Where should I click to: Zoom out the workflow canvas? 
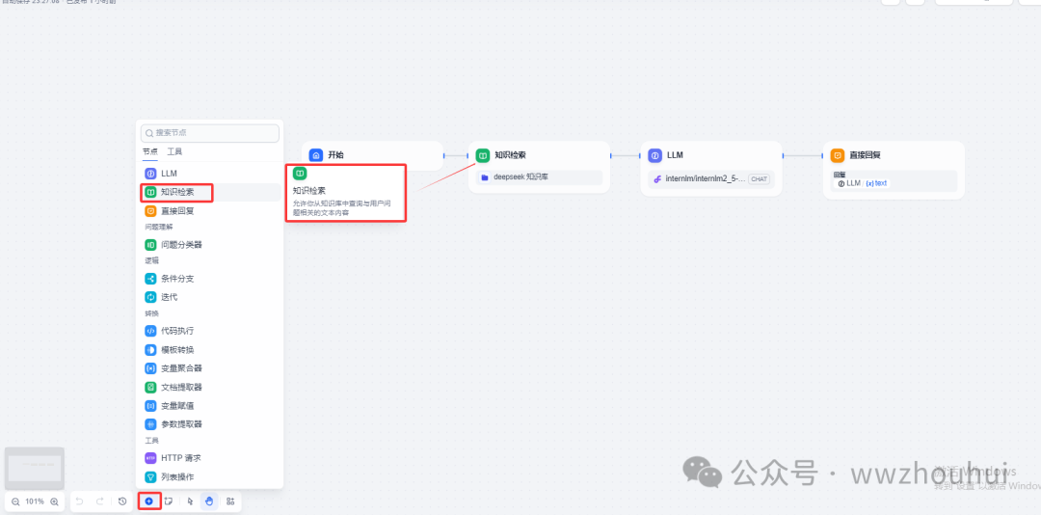(x=15, y=501)
